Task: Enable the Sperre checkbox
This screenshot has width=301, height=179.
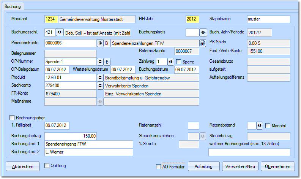Action: coord(179,62)
